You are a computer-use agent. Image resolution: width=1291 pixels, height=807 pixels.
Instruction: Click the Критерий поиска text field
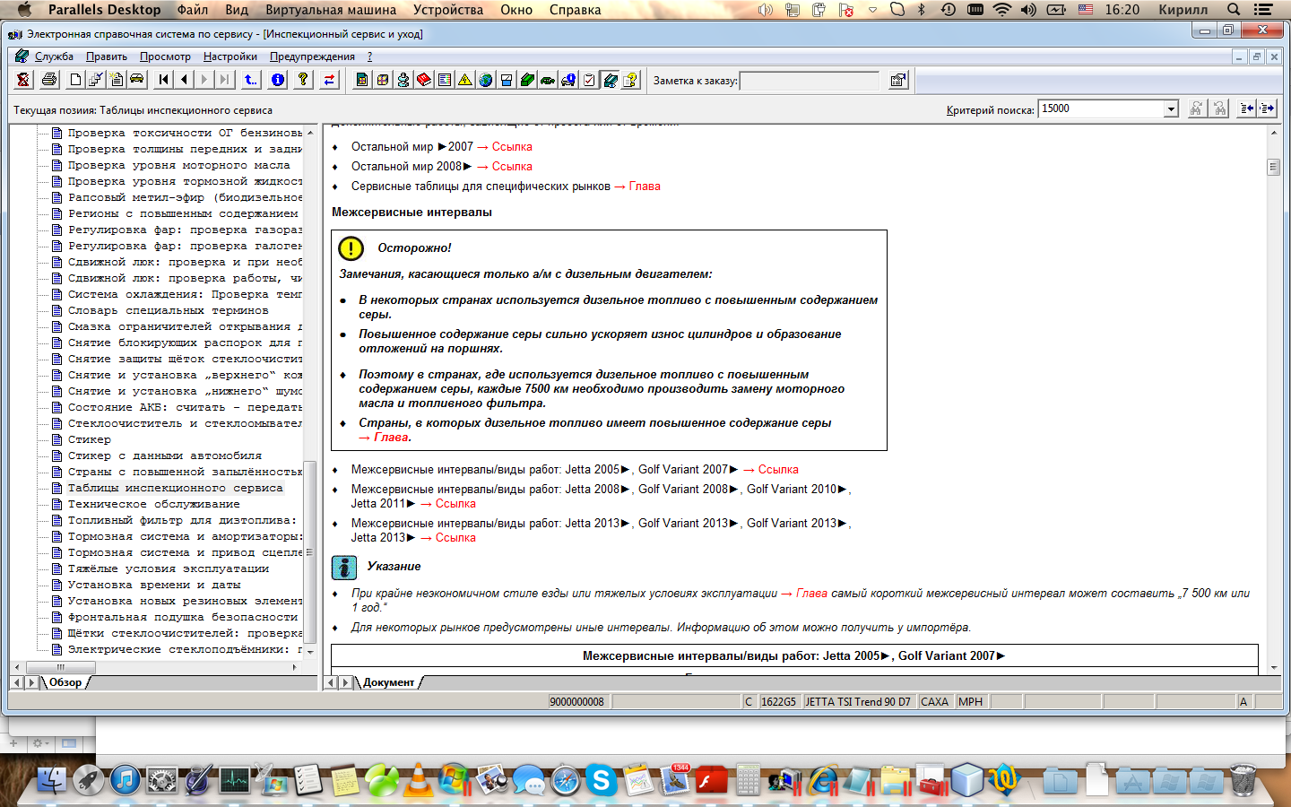click(x=1100, y=109)
